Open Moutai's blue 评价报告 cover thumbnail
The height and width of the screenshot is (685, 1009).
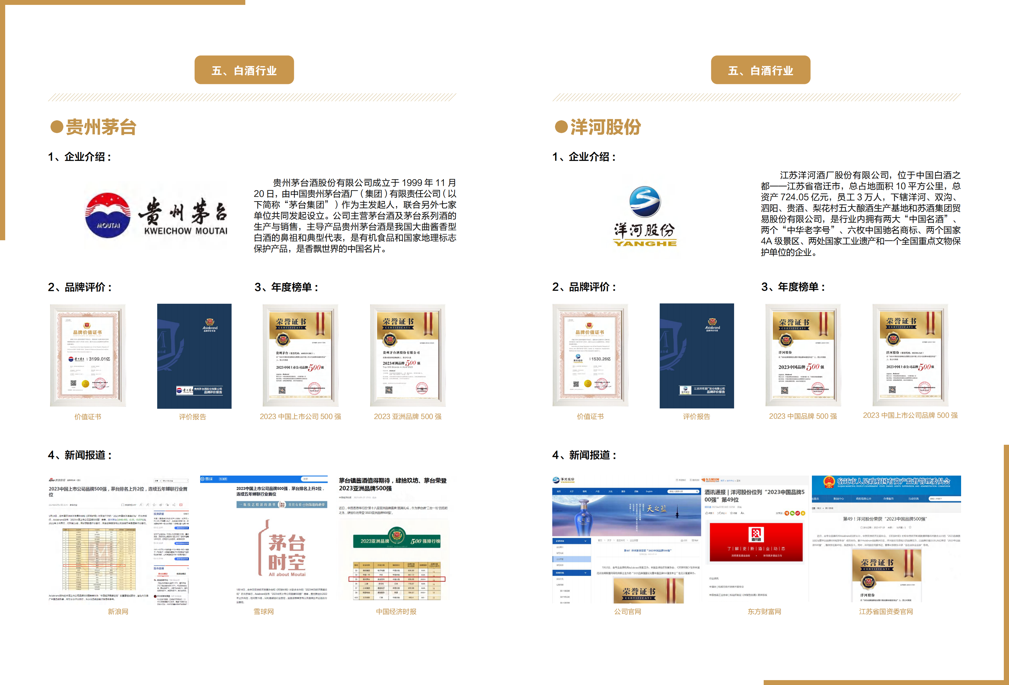click(194, 356)
